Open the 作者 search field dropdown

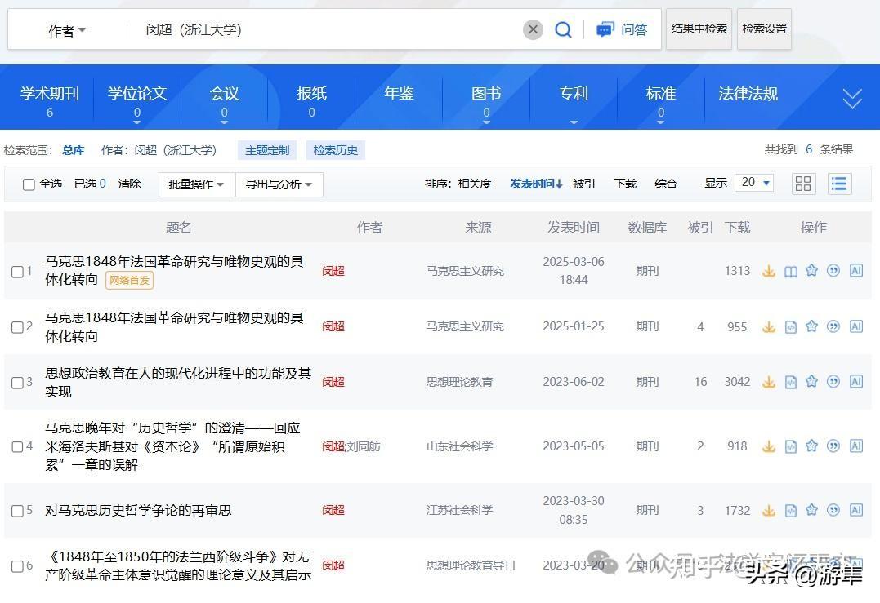point(67,31)
